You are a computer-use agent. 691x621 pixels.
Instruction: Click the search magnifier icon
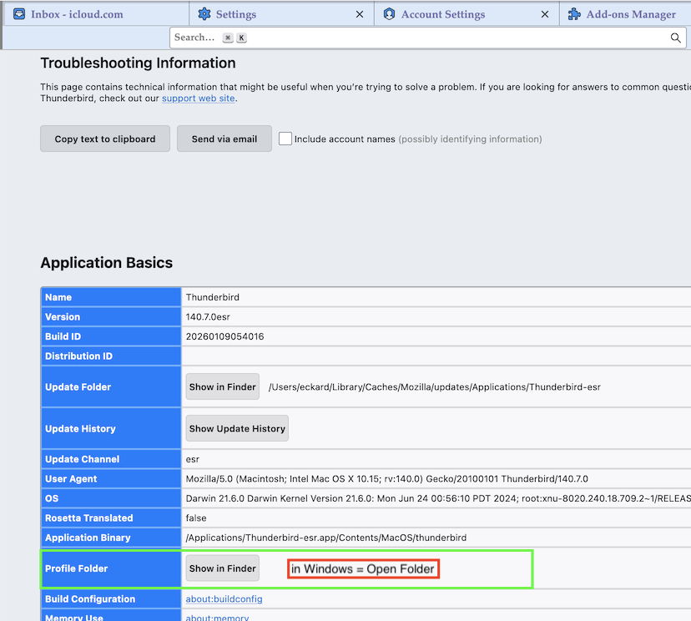676,38
